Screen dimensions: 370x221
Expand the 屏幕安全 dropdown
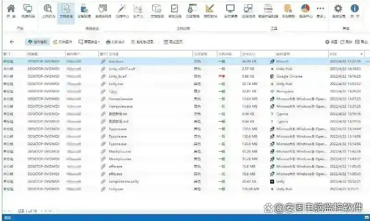tap(89, 42)
